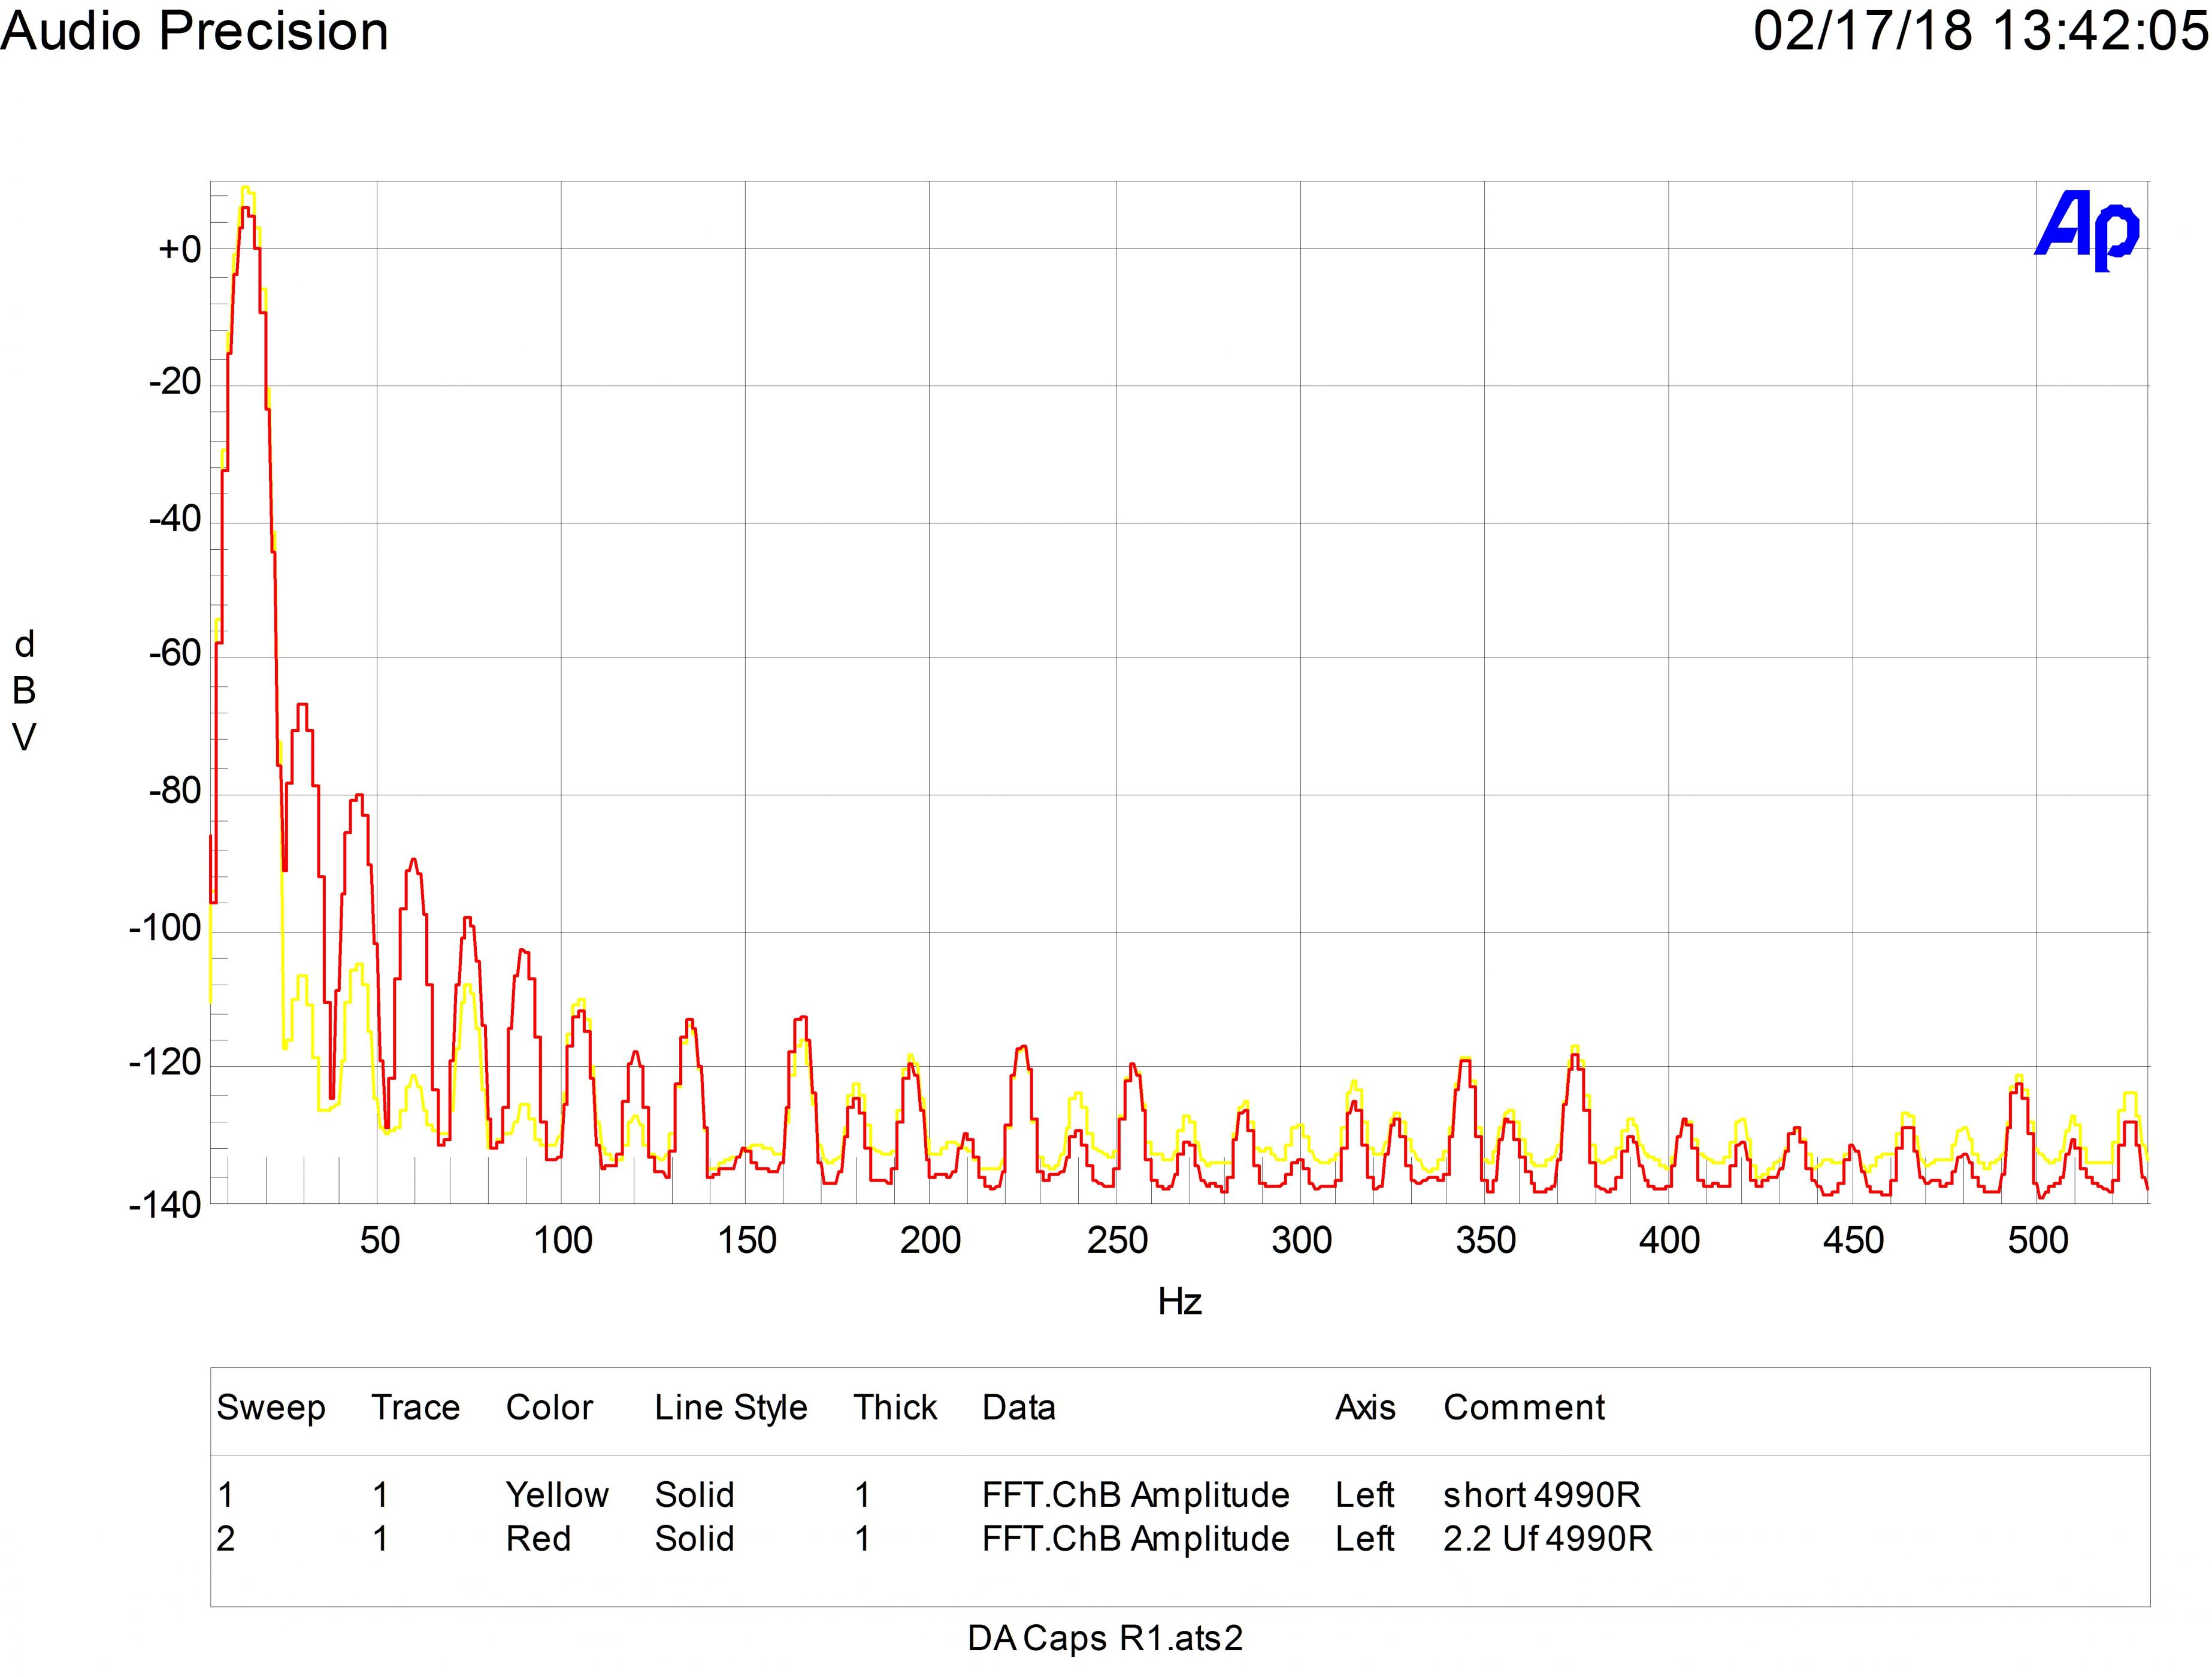
Task: Click the Comment column header
Action: pyautogui.click(x=1524, y=1407)
